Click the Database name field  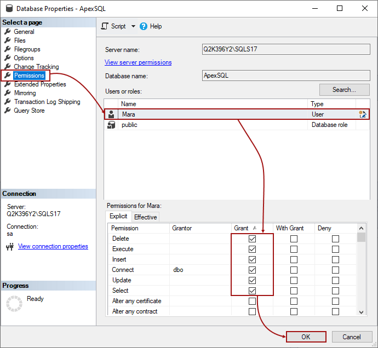(286, 76)
